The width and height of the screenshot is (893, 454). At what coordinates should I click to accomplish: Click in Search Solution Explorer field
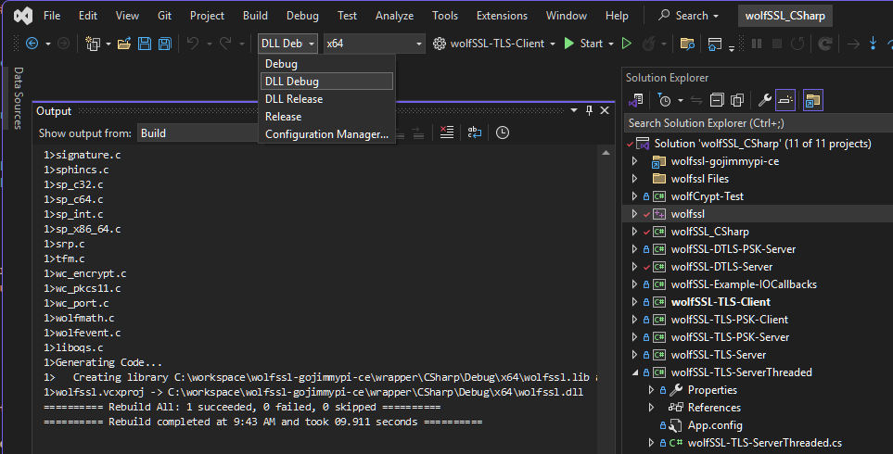[758, 123]
